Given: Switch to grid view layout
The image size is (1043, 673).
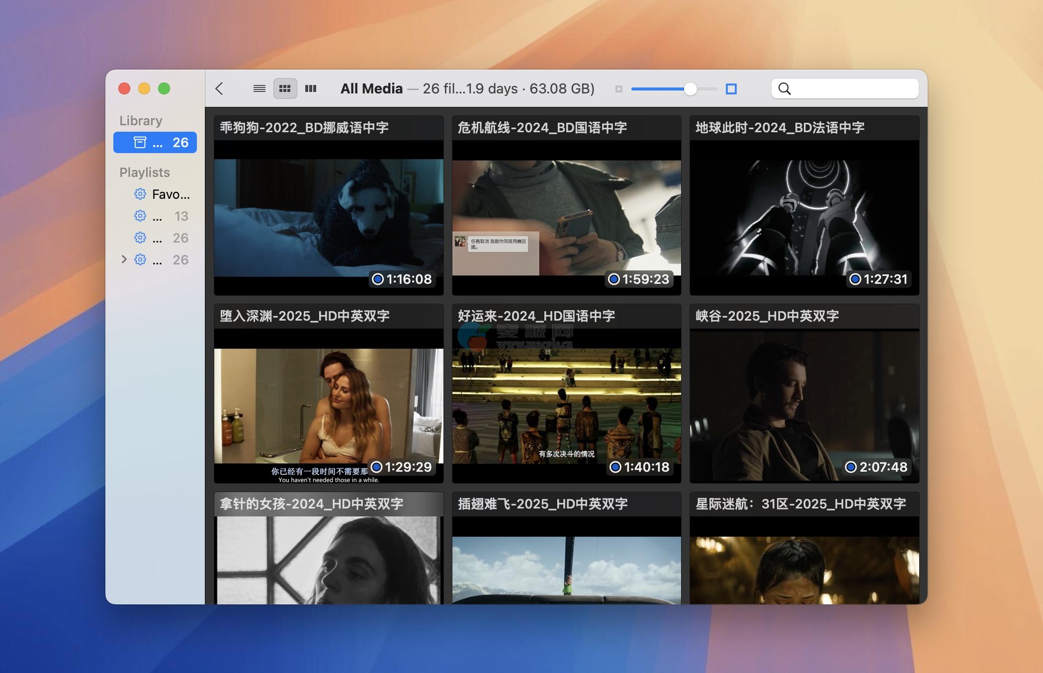Looking at the screenshot, I should (285, 88).
